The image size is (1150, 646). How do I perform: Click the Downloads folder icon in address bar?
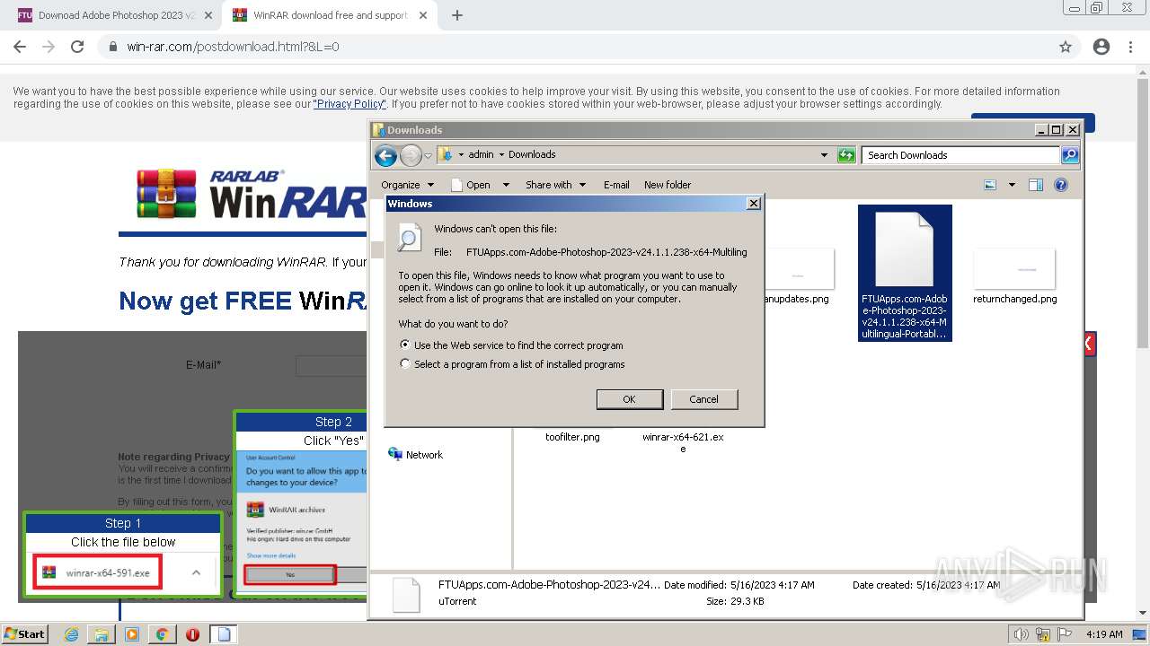446,154
